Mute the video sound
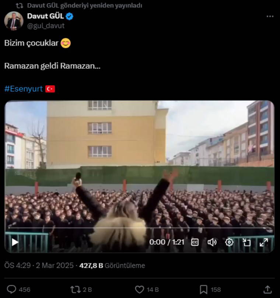 (x=212, y=242)
